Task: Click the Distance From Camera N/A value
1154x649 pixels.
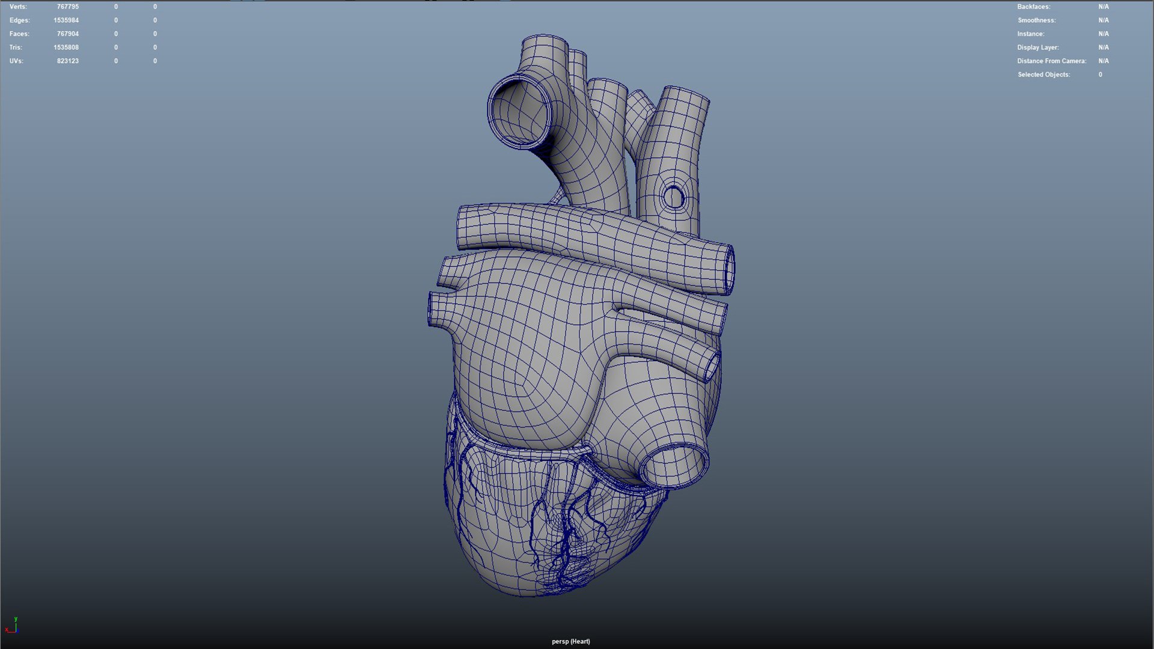Action: coord(1104,61)
